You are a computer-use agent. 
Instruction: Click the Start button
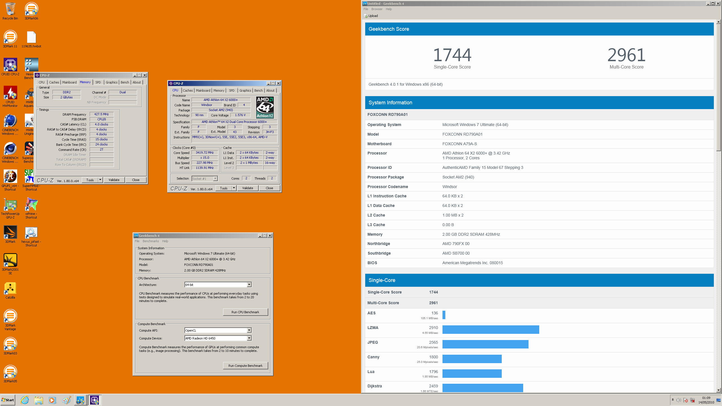(x=8, y=400)
